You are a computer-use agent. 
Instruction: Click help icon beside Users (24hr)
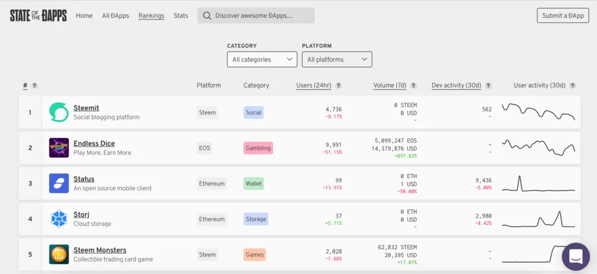(338, 86)
